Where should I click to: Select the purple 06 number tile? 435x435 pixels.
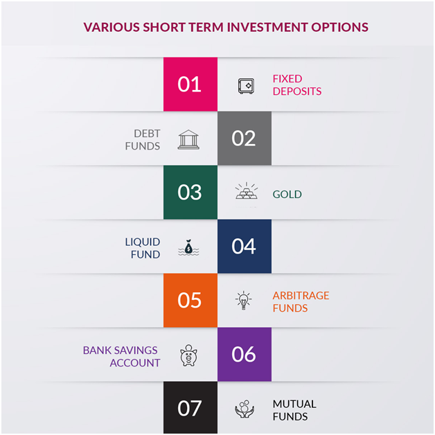coord(245,354)
